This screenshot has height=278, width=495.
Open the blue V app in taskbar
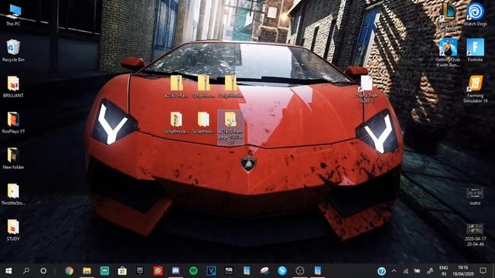click(x=211, y=270)
